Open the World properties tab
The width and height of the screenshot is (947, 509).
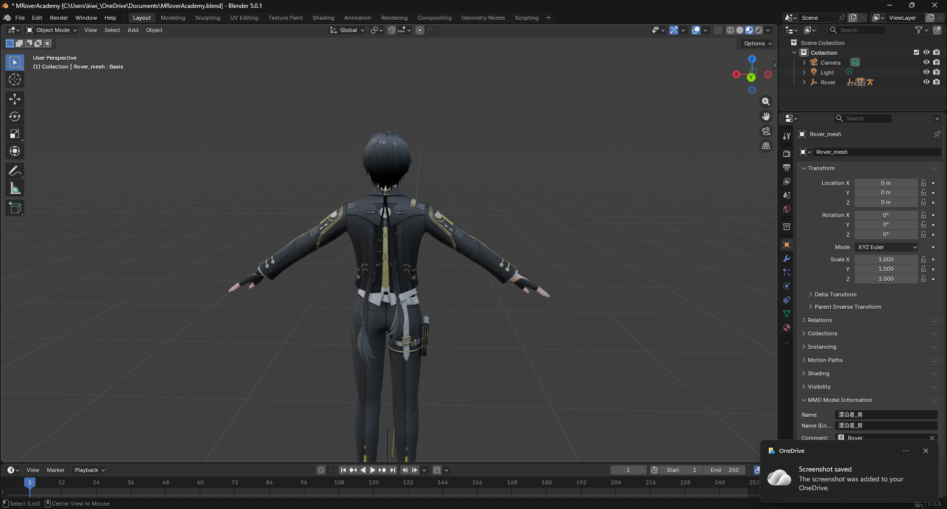(787, 209)
